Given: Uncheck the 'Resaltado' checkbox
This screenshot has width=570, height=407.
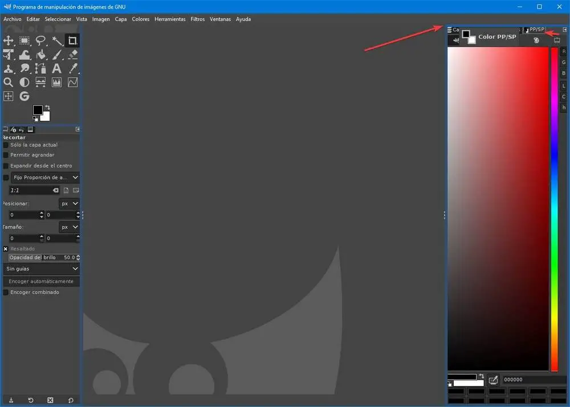Looking at the screenshot, I should coord(6,249).
